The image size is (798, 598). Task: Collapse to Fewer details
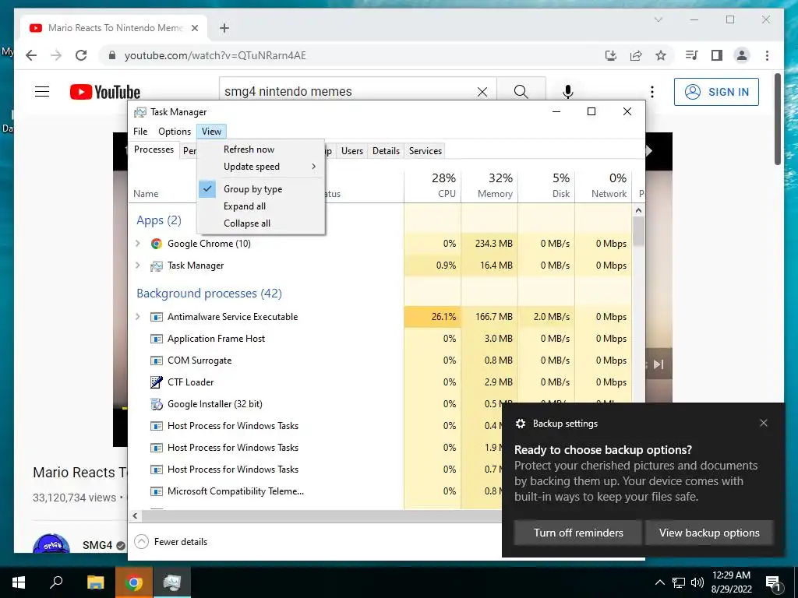click(x=171, y=542)
